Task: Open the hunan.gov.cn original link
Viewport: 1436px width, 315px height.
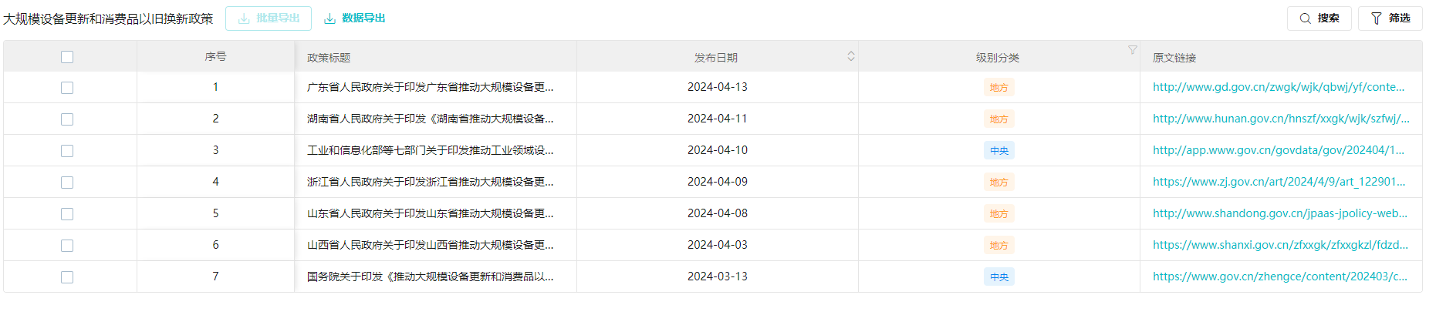Action: (x=1281, y=119)
